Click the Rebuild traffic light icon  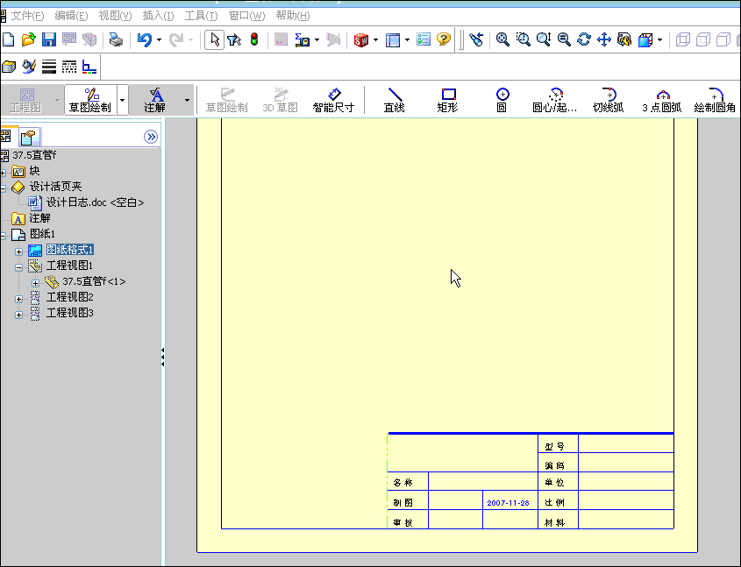(x=254, y=39)
